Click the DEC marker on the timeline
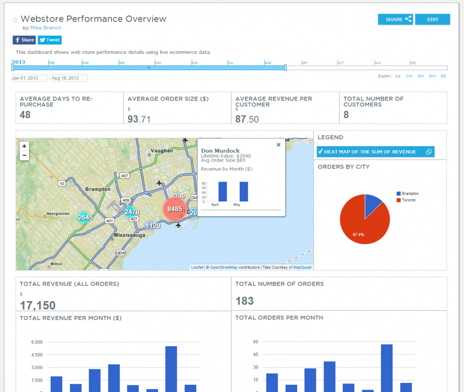This screenshot has width=464, height=392. coord(413,62)
